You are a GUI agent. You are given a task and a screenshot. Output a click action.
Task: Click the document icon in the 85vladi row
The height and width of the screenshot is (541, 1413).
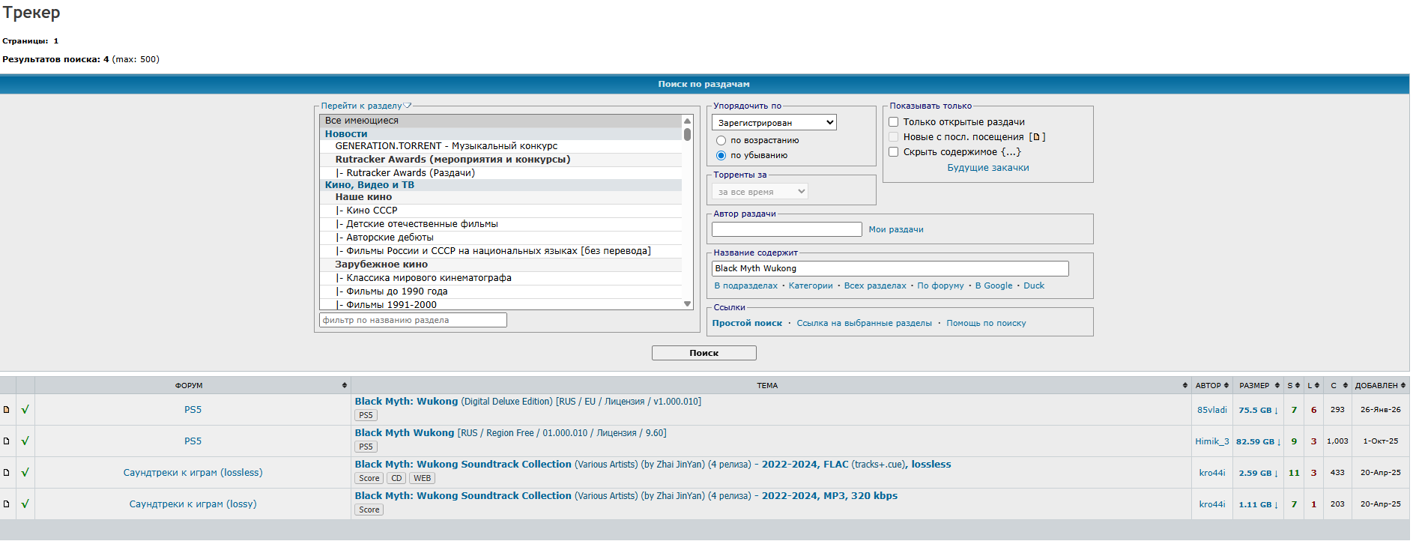pyautogui.click(x=7, y=410)
